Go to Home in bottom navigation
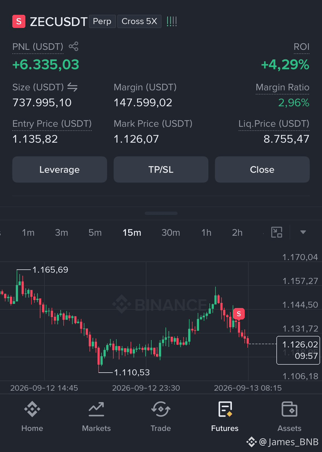Screen dimensions: 322x452 [32, 417]
